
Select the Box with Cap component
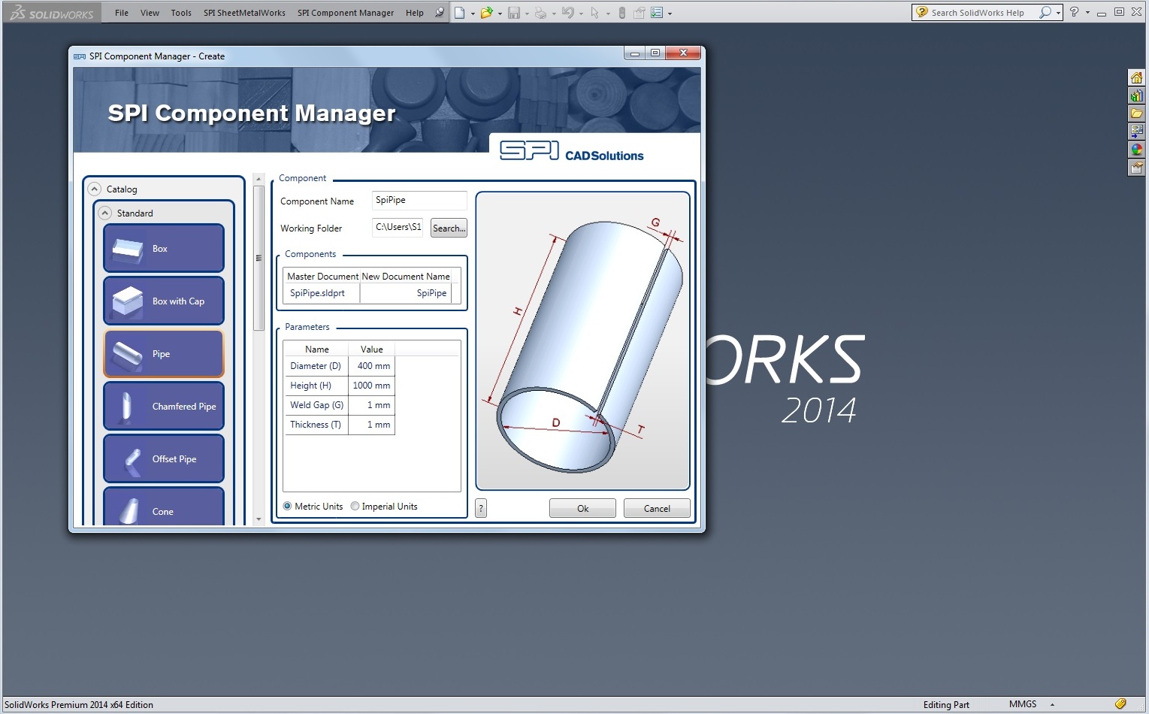(164, 301)
